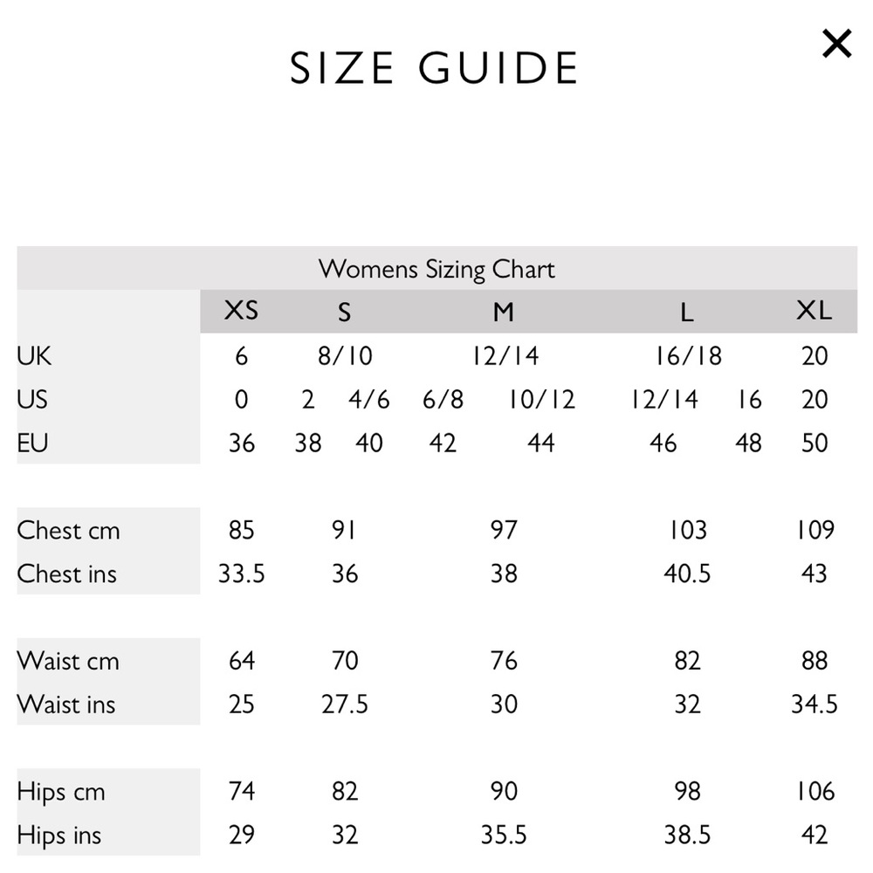
Task: Click the XL column header
Action: 814,310
